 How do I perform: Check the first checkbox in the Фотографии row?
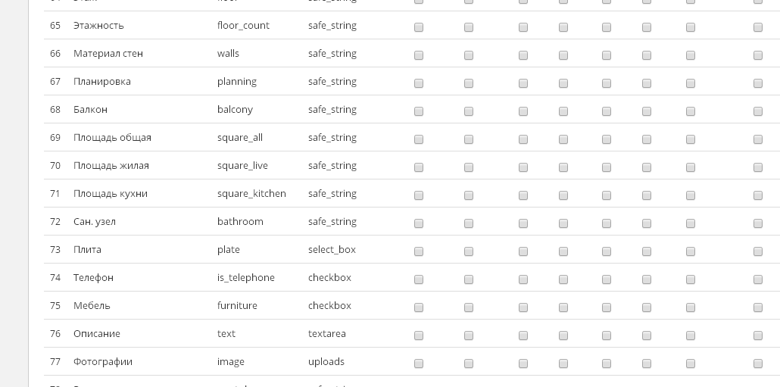click(x=418, y=364)
